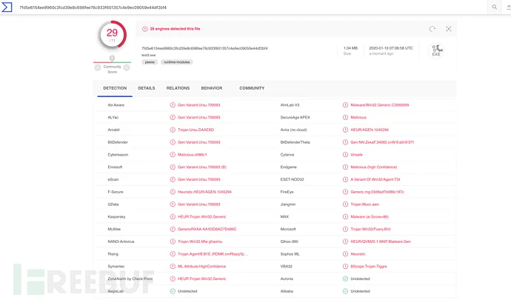Click the F-Secure Heuristic.HEUR/AGEN result
511x300 pixels.
pos(204,192)
